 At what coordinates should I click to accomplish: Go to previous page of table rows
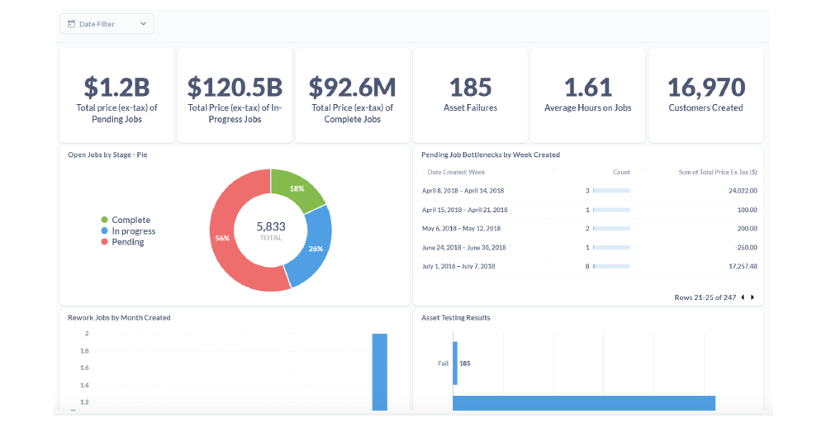[743, 297]
